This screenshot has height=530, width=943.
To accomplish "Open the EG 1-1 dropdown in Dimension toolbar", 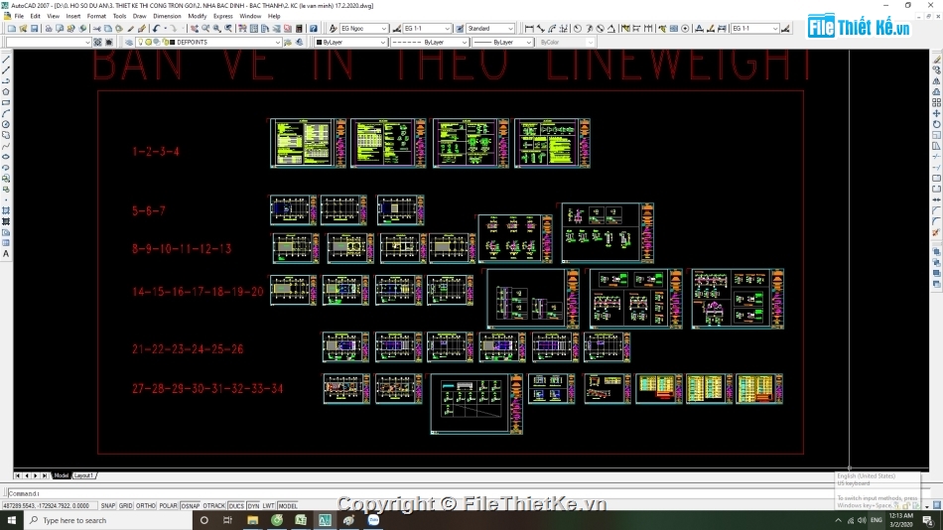I will 754,28.
